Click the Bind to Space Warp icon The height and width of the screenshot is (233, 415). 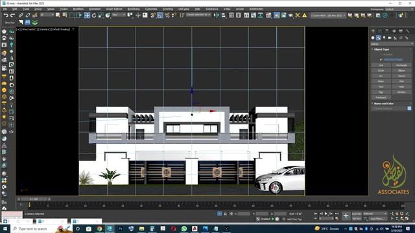click(x=34, y=16)
